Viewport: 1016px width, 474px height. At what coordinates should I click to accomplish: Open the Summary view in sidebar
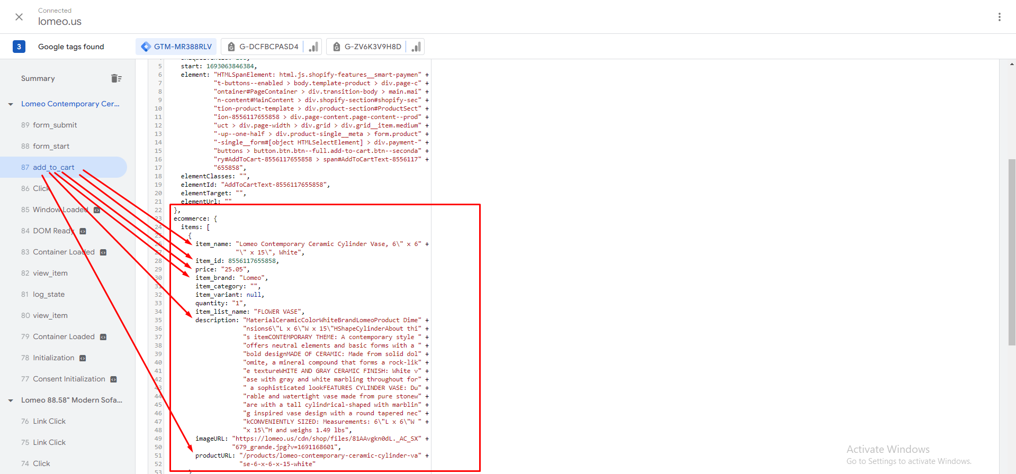[38, 78]
